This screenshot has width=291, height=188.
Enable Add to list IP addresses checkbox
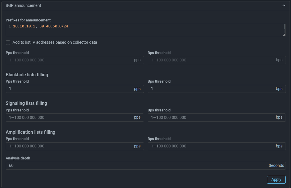tap(8, 43)
